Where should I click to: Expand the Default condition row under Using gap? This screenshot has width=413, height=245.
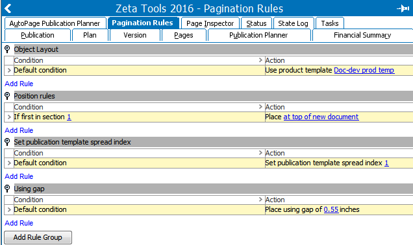point(9,209)
